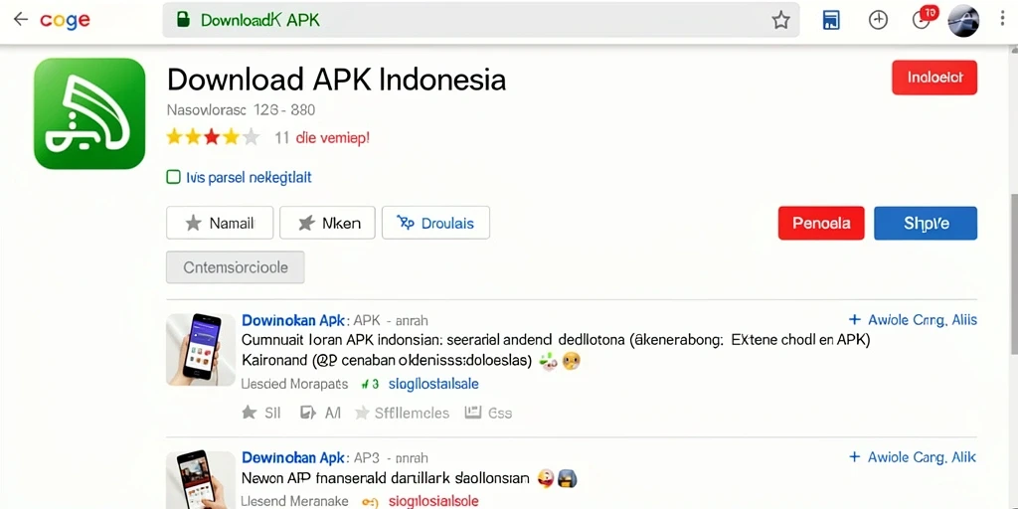This screenshot has width=1018, height=509.
Task: Open the profile avatar picture
Action: [963, 21]
